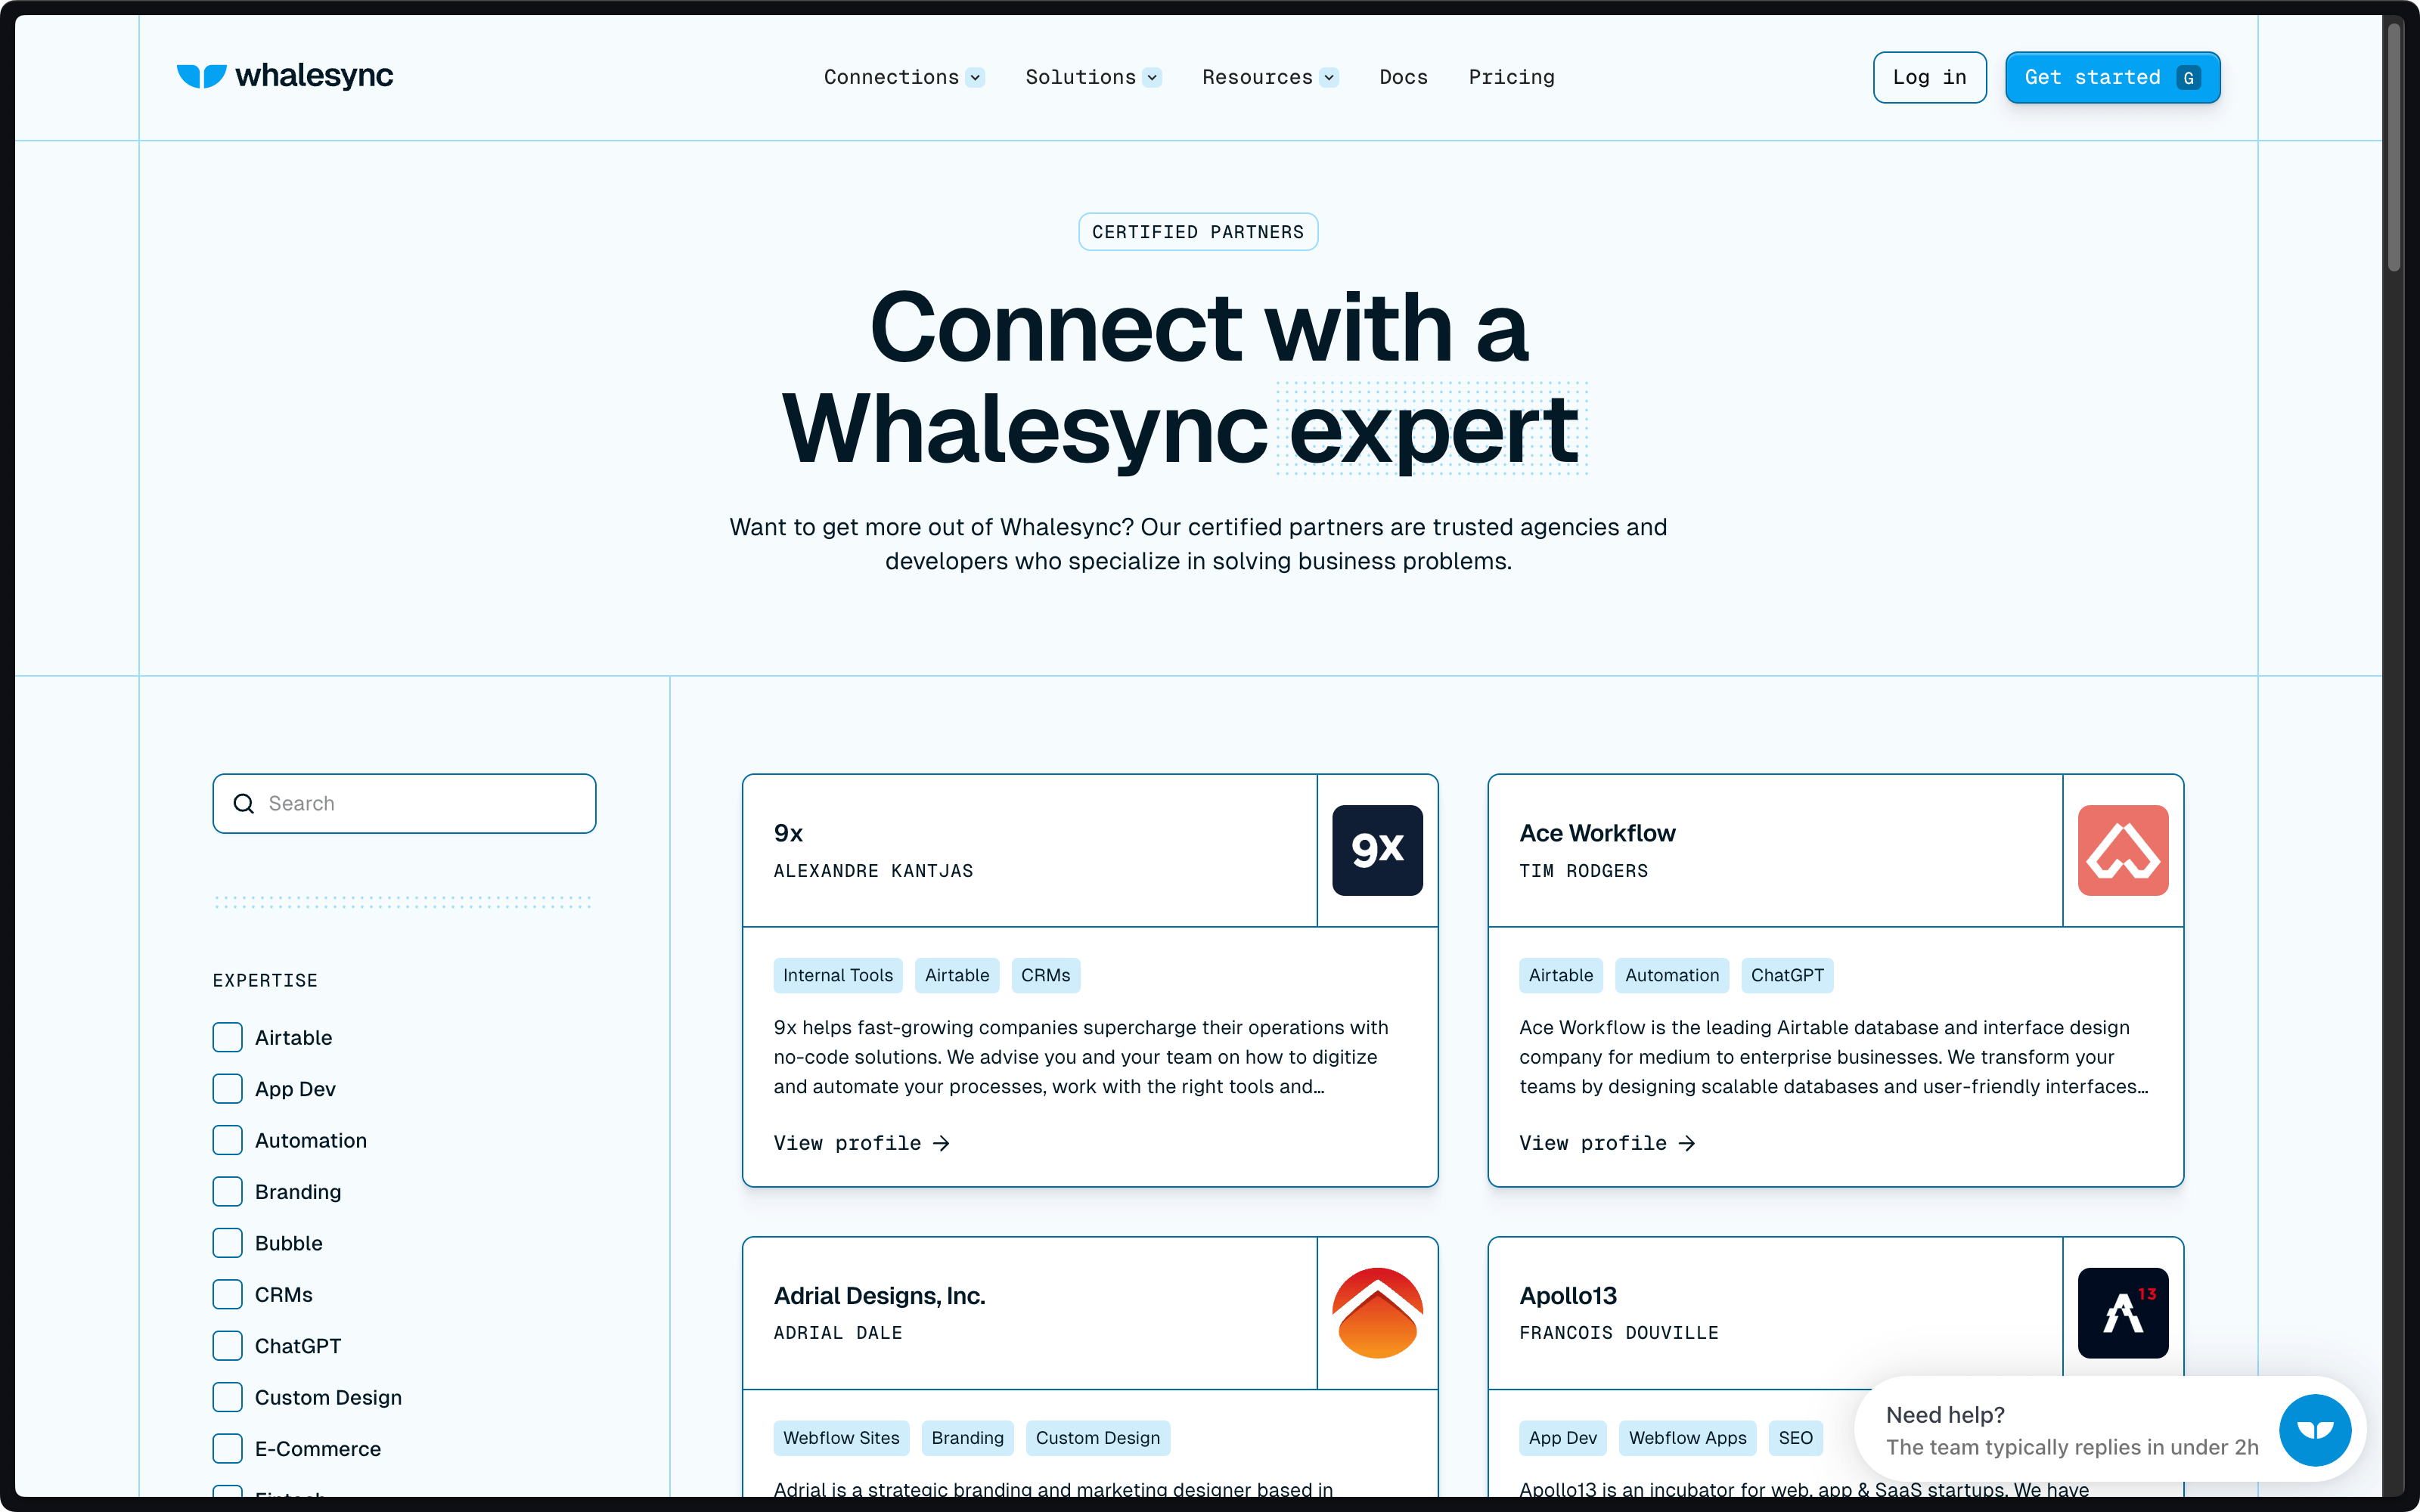Click the search magnifier icon
2420x1512 pixels.
[243, 804]
